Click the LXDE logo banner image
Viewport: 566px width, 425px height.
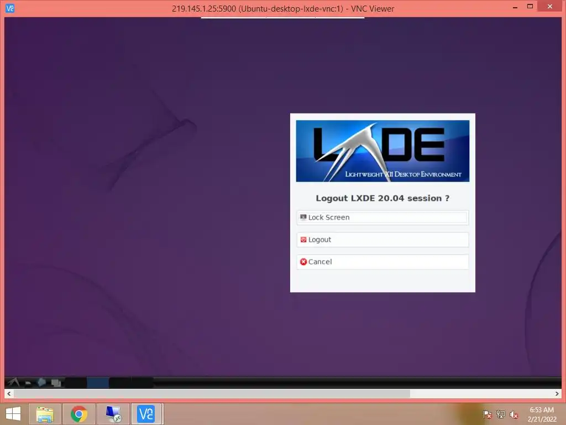pyautogui.click(x=382, y=151)
